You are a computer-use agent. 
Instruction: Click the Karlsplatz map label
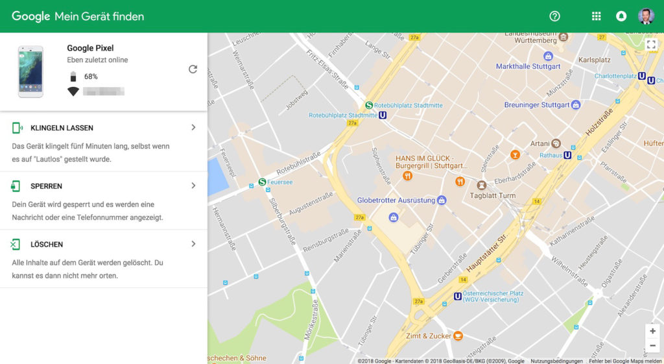click(594, 60)
